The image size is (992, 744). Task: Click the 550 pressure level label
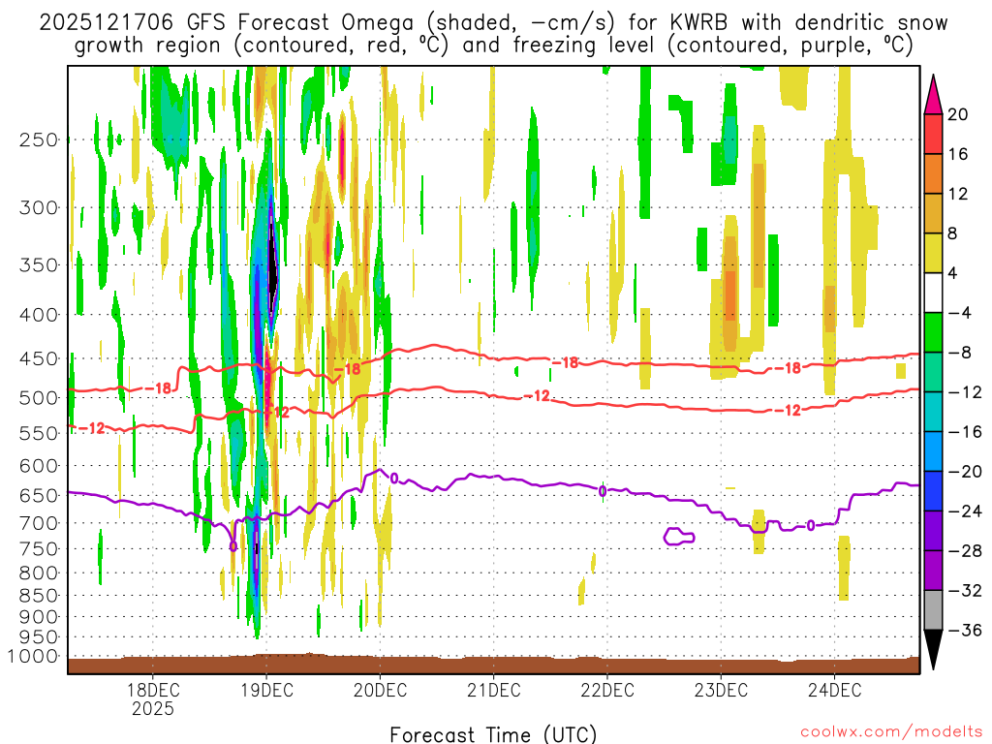(x=39, y=433)
